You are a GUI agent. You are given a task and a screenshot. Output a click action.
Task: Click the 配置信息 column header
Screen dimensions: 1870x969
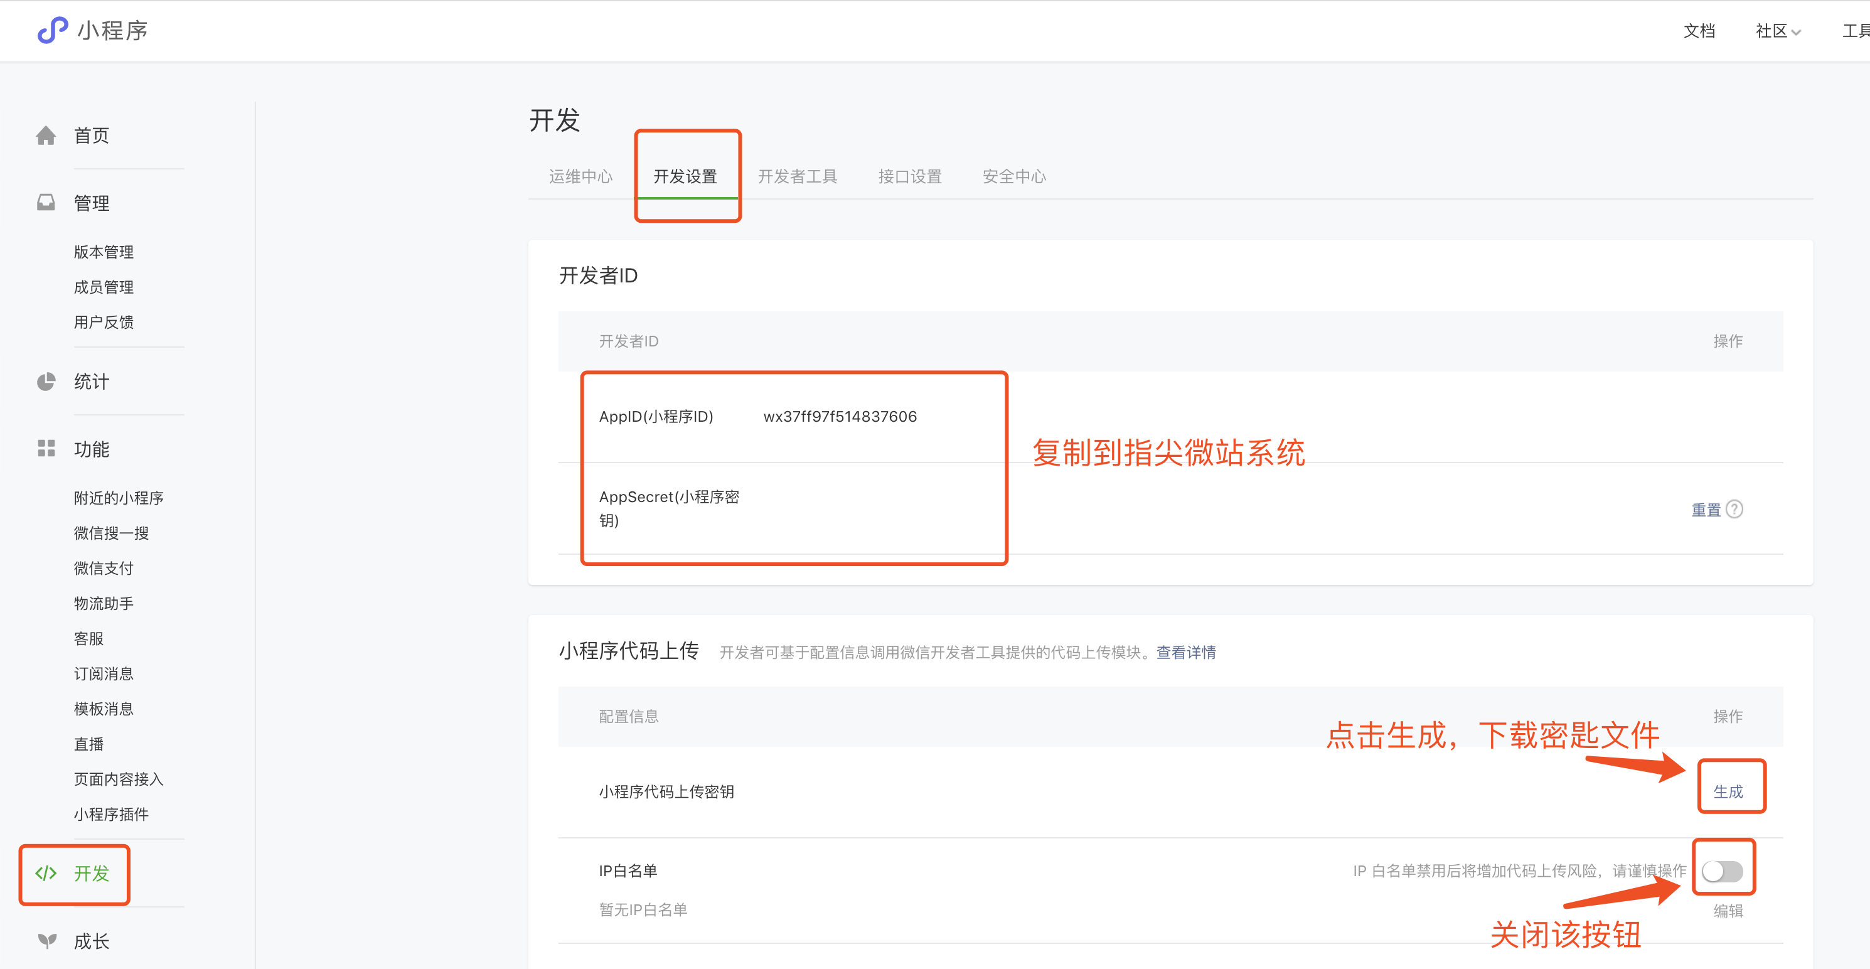pos(628,717)
